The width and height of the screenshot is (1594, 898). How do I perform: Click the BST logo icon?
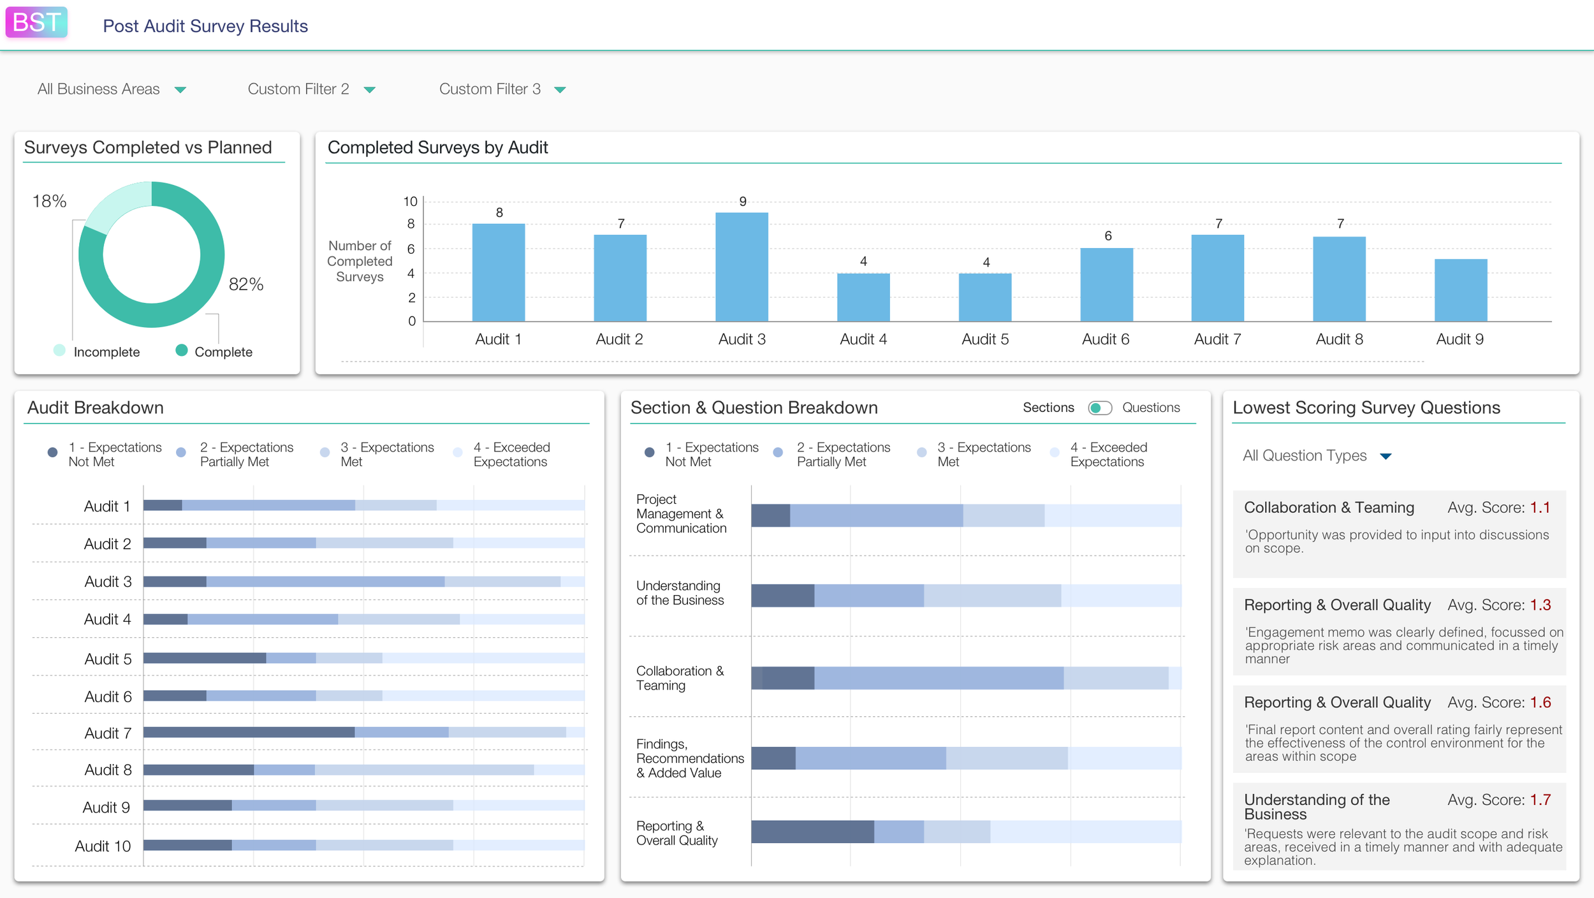pos(36,23)
